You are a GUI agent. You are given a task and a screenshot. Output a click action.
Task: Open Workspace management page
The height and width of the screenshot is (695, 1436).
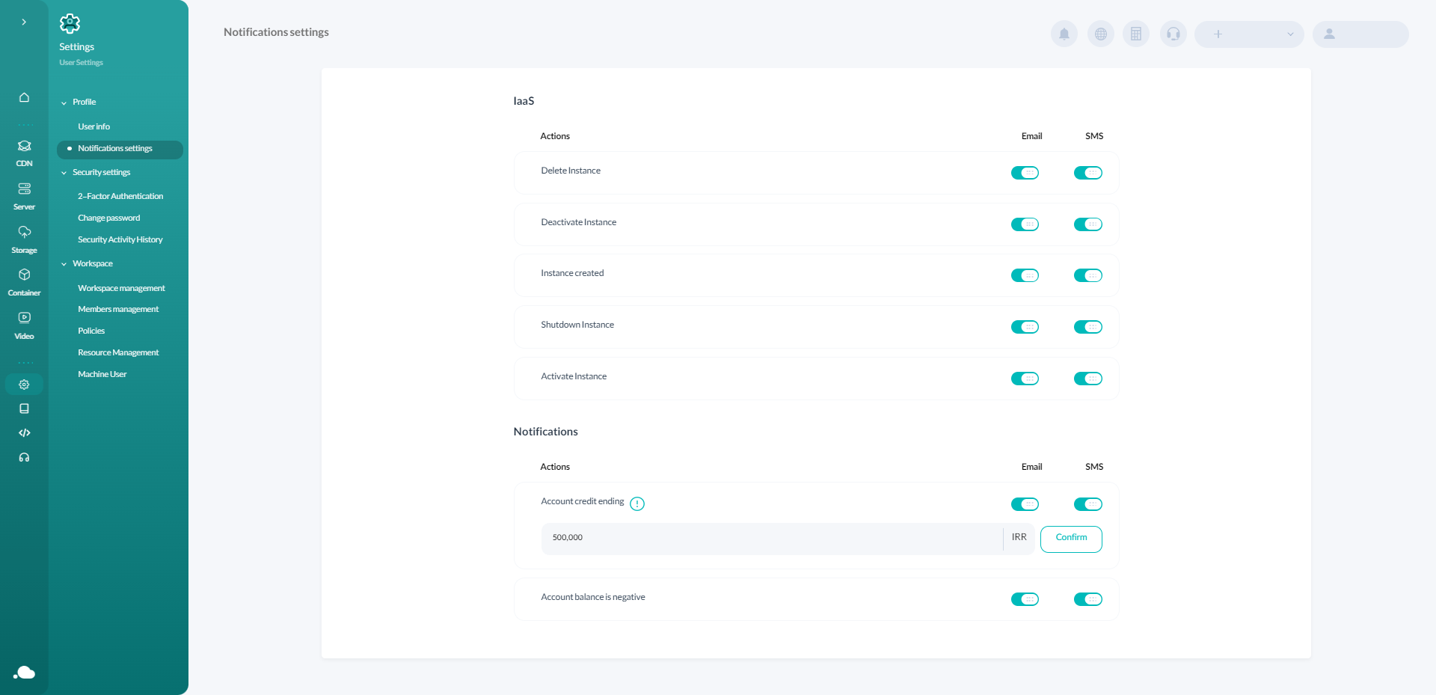click(x=121, y=288)
